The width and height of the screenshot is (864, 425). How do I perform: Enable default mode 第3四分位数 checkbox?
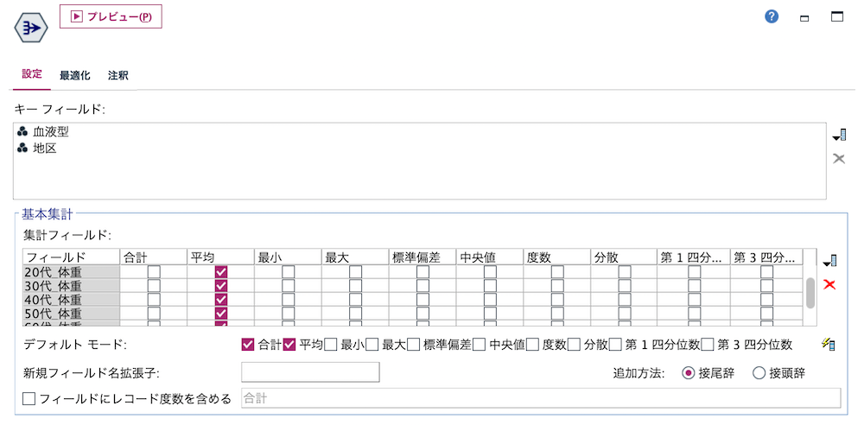[x=708, y=345]
